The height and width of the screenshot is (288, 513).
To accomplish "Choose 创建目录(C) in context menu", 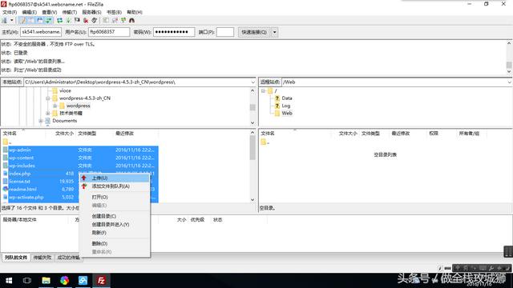I will (115, 216).
